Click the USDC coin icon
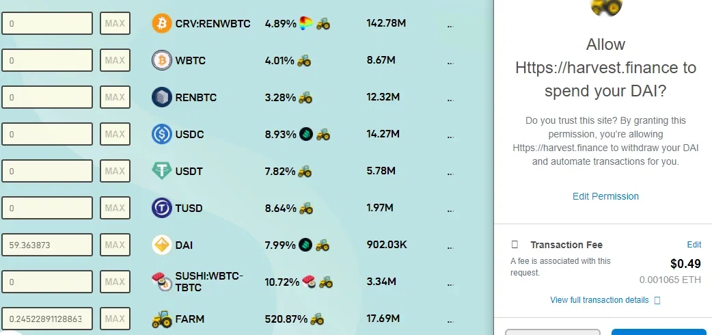 pos(162,134)
